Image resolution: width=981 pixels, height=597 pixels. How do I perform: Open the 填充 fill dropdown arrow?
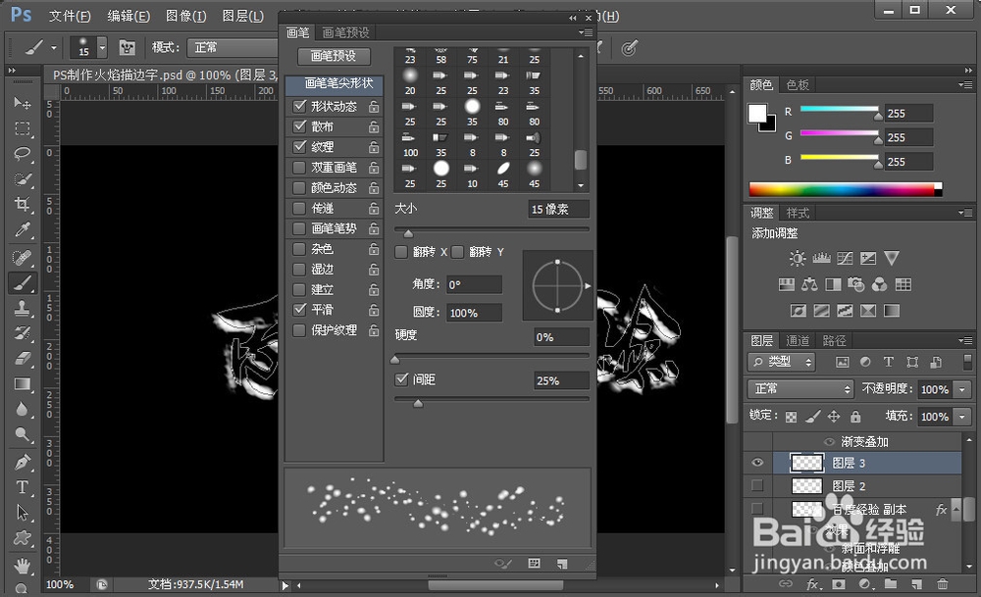point(962,417)
